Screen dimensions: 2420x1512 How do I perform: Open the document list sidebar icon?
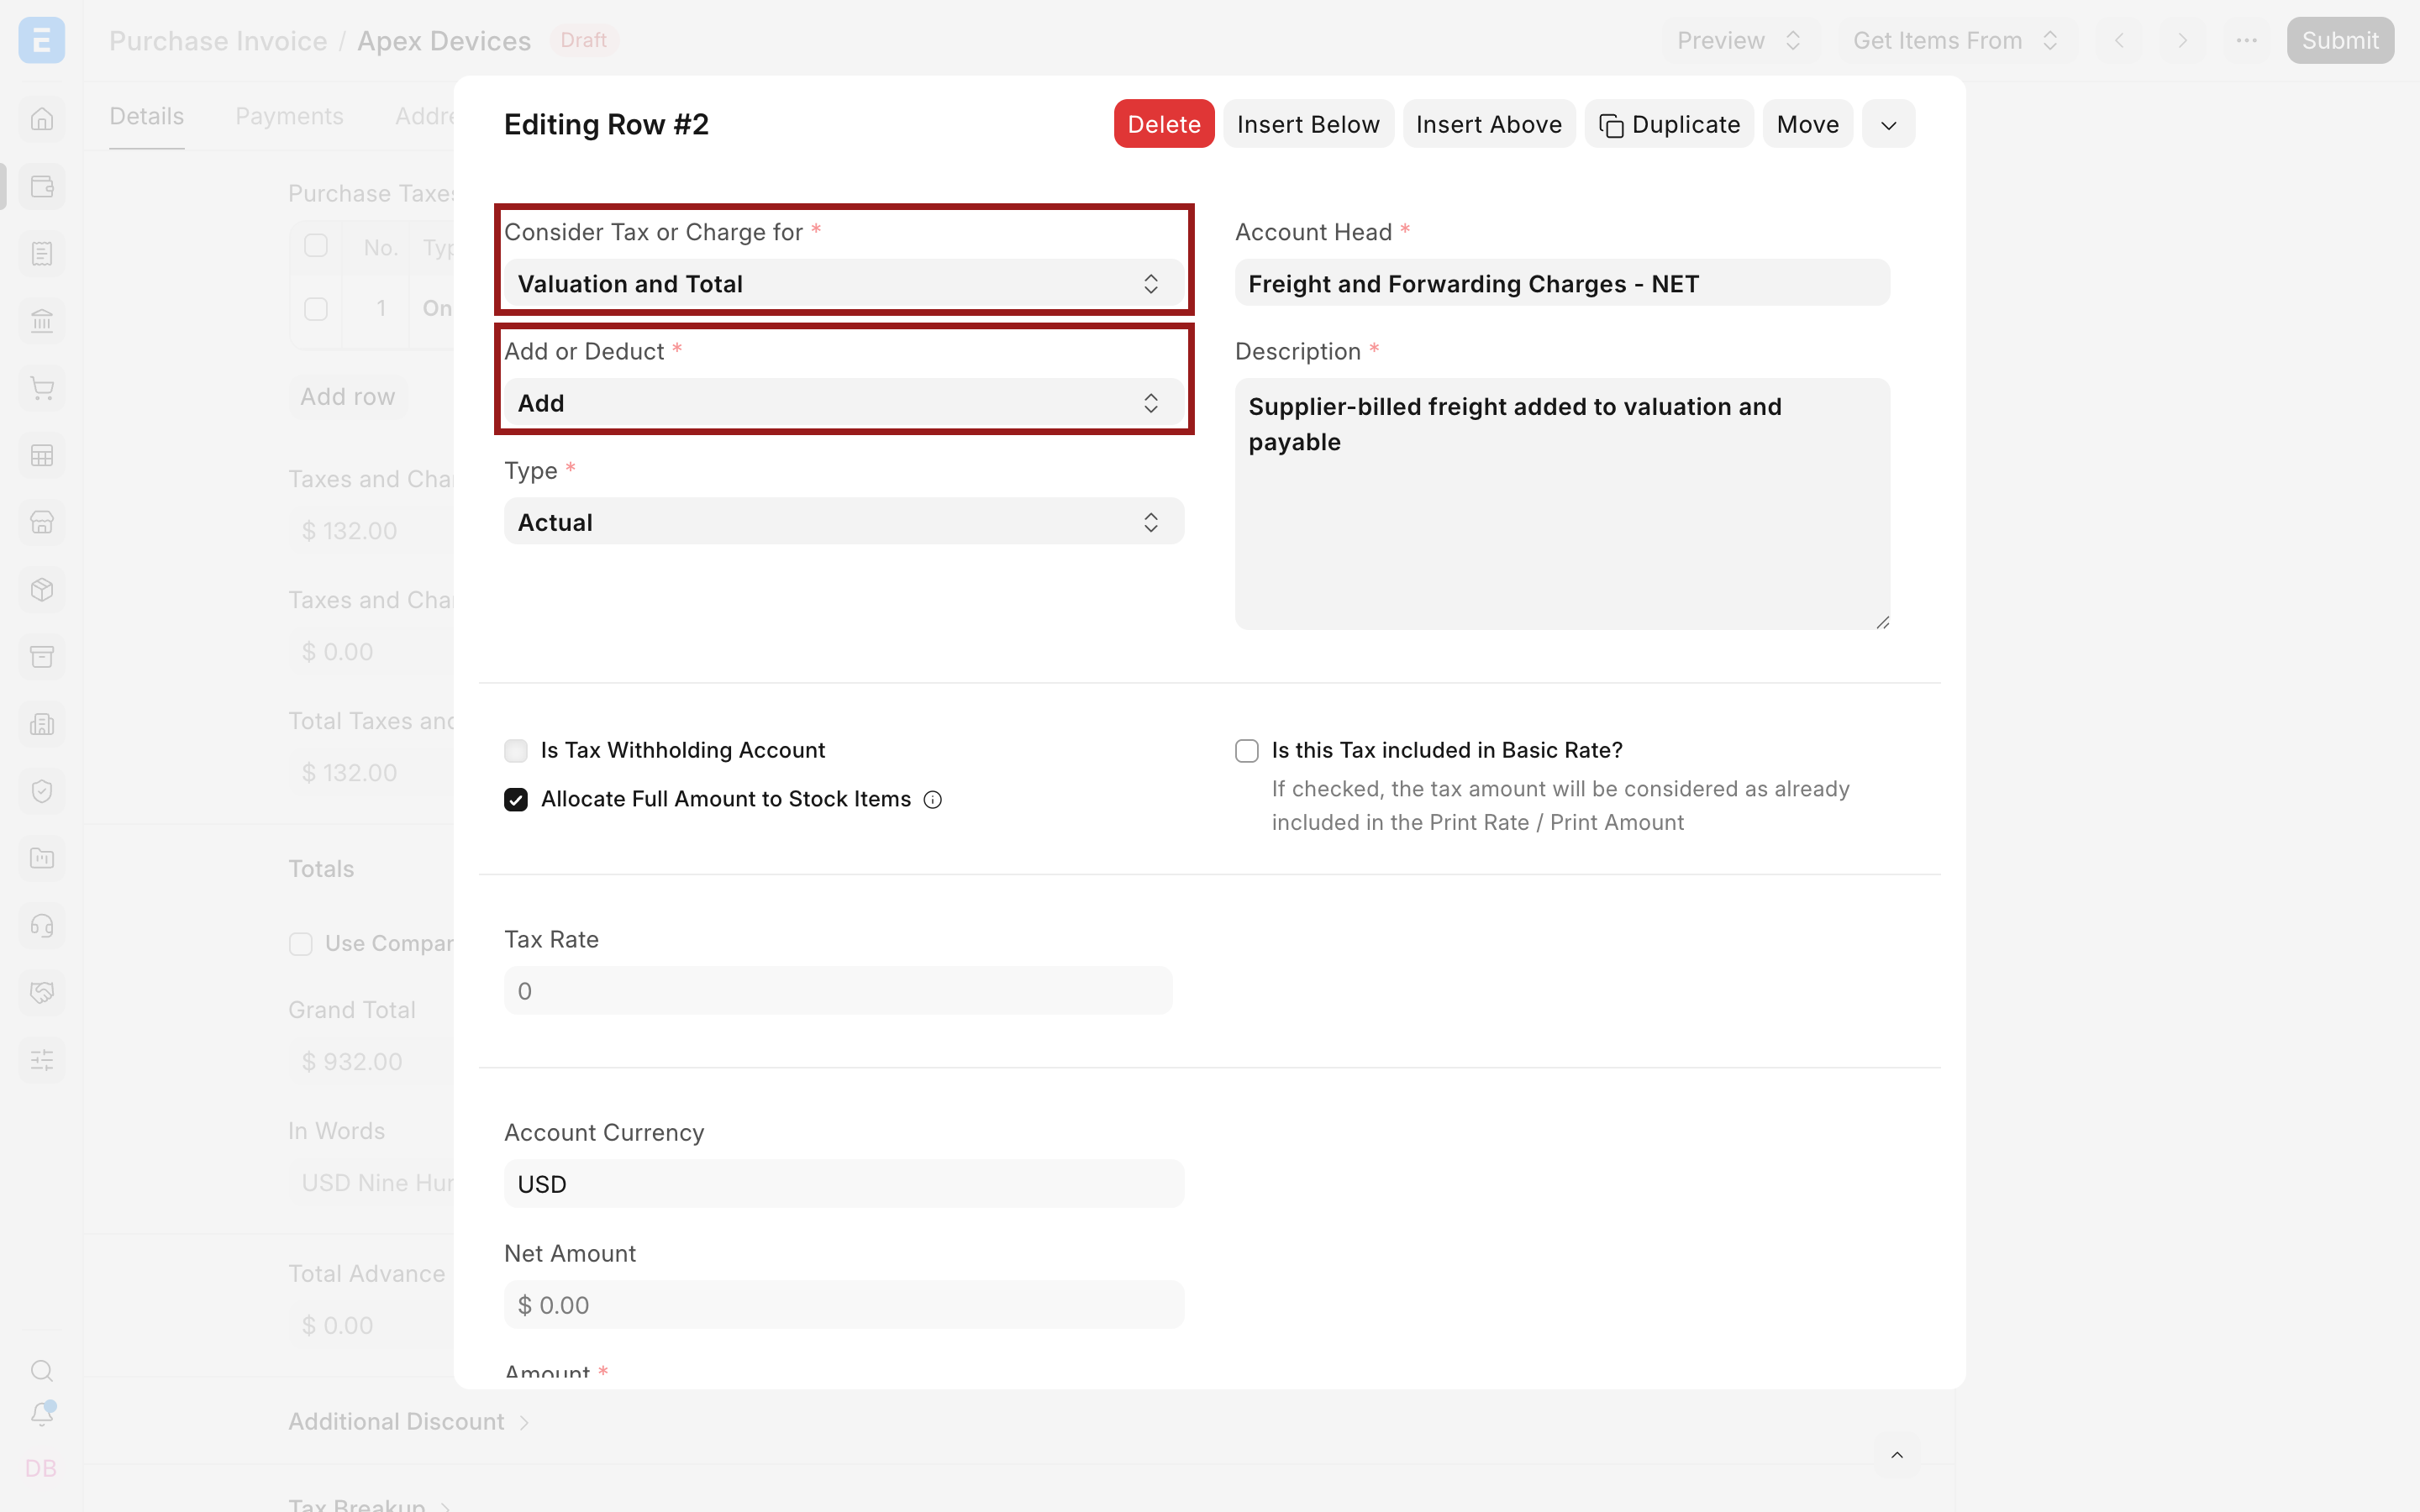coord(41,254)
